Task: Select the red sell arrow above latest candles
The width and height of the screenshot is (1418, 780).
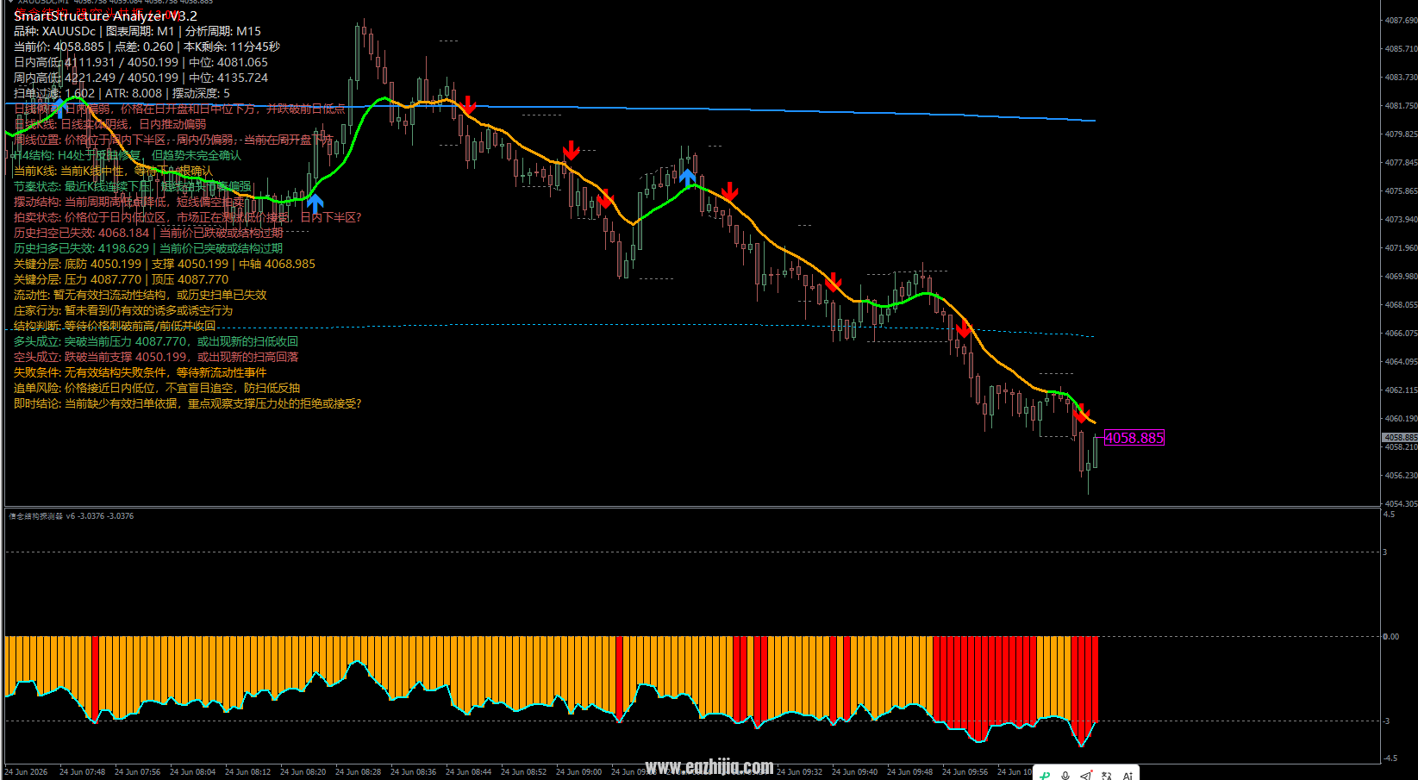Action: (1082, 413)
